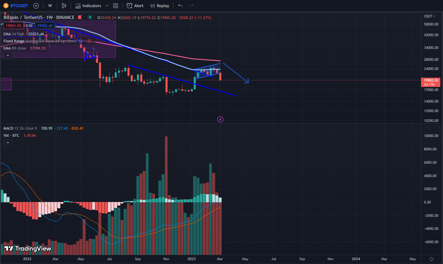Open the indicator templates grid icon

point(116,6)
